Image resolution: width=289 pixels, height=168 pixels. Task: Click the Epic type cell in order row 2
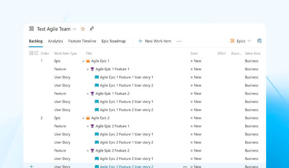pyautogui.click(x=57, y=118)
